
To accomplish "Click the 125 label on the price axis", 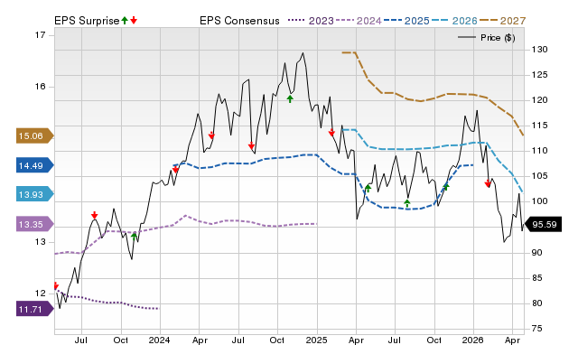I will coord(539,75).
